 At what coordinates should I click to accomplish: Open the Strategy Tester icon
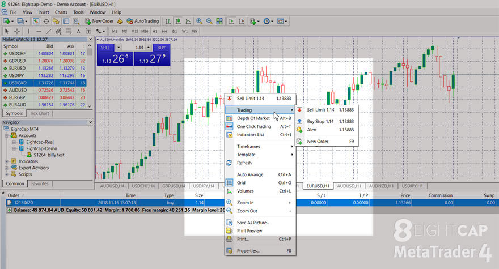tap(76, 22)
